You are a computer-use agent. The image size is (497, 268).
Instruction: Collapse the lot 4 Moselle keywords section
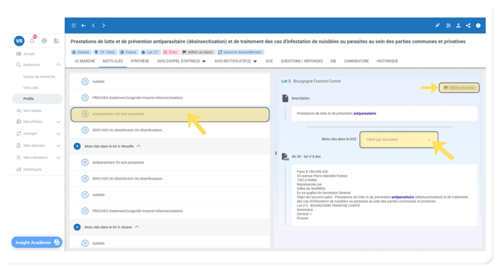(x=139, y=146)
